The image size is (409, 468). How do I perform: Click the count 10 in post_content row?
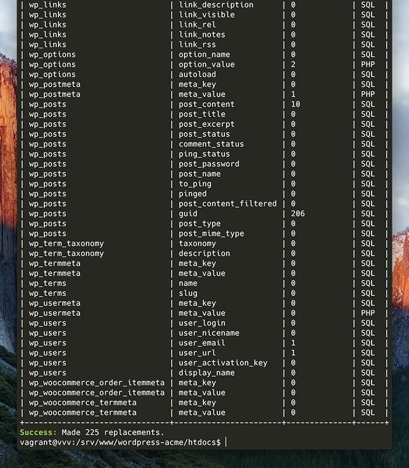pos(295,104)
